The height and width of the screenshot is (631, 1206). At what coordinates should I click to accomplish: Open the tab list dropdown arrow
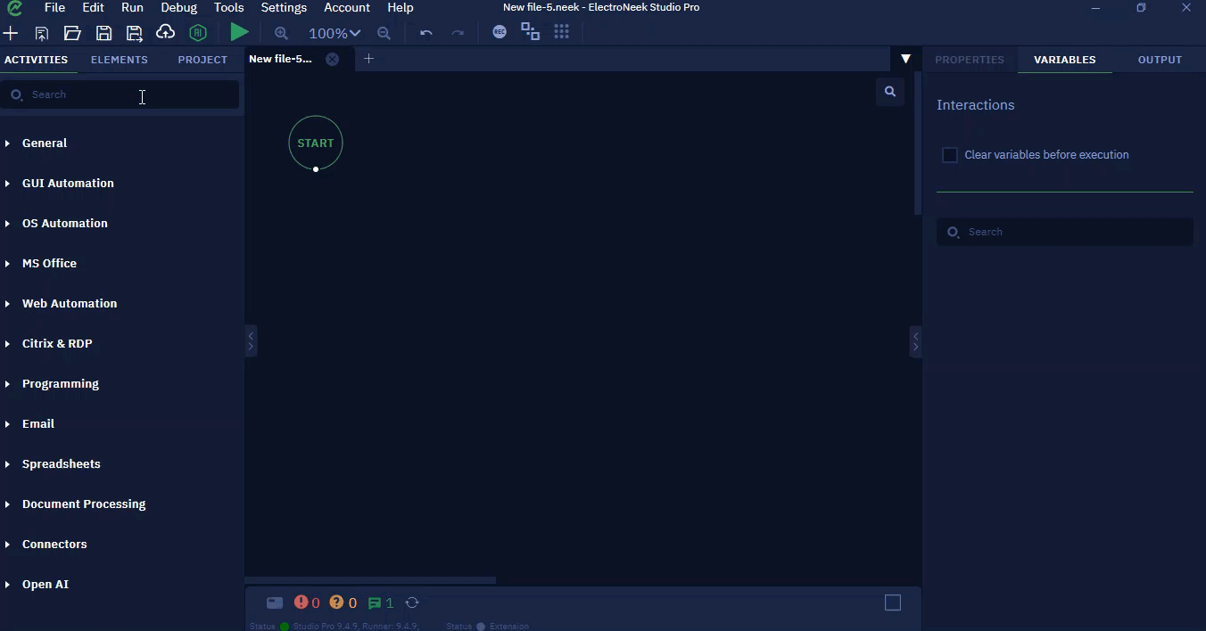(x=905, y=59)
